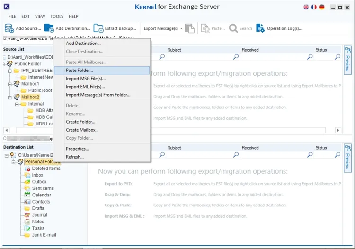Collapse the Personal Folders node
The image size is (355, 249).
pyautogui.click(x=13, y=162)
